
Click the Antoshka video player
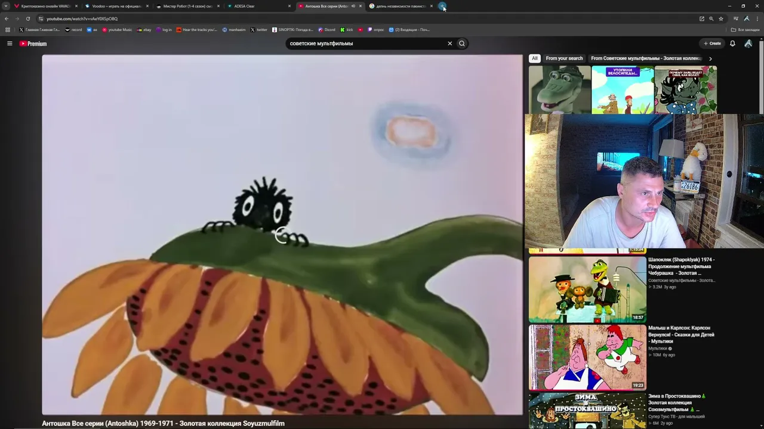[x=282, y=235]
